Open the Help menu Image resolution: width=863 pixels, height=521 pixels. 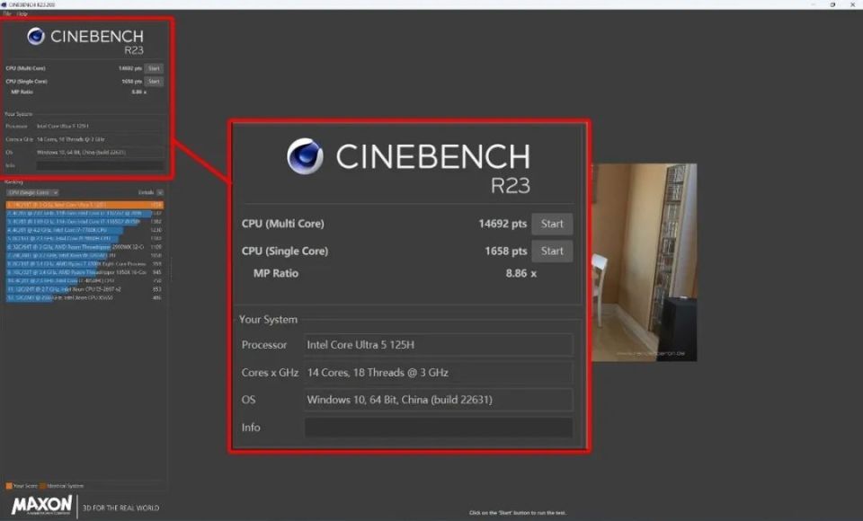(22, 13)
